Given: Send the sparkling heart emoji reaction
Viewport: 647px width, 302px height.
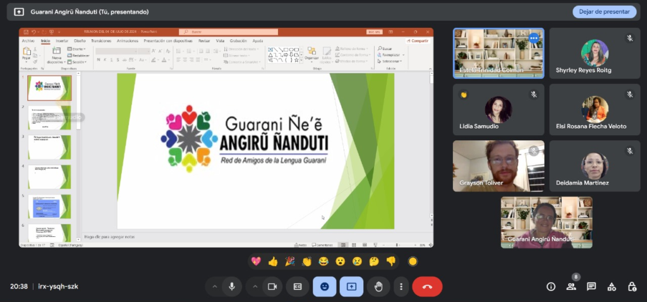Looking at the screenshot, I should pos(256,261).
